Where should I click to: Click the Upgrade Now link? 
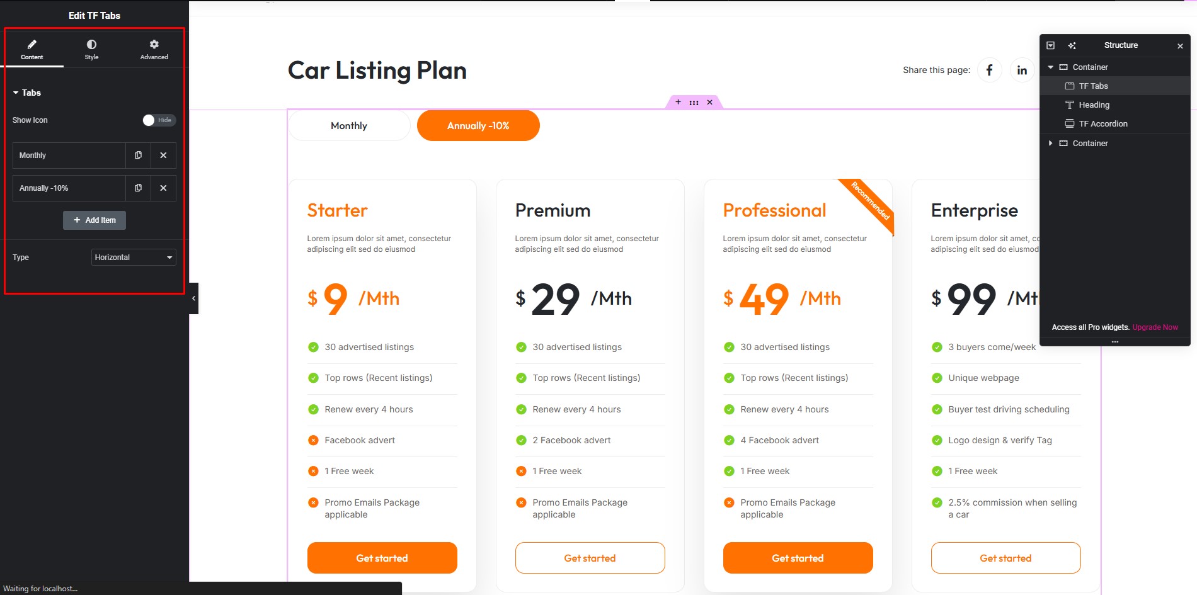coord(1155,327)
